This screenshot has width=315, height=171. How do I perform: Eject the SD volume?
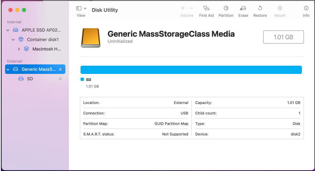(x=60, y=79)
